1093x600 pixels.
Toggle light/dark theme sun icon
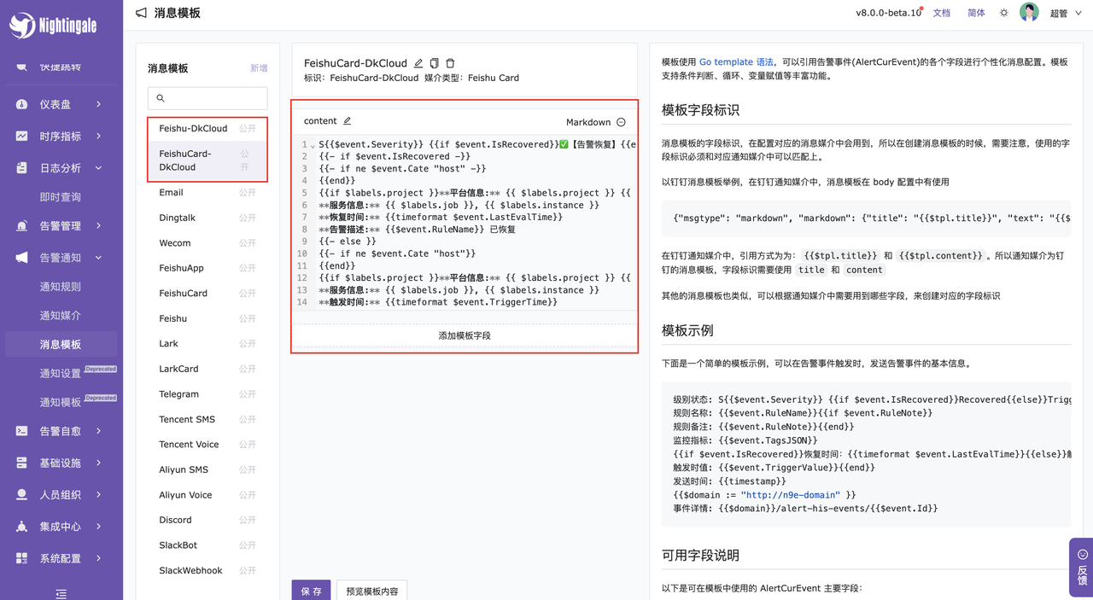click(1004, 13)
